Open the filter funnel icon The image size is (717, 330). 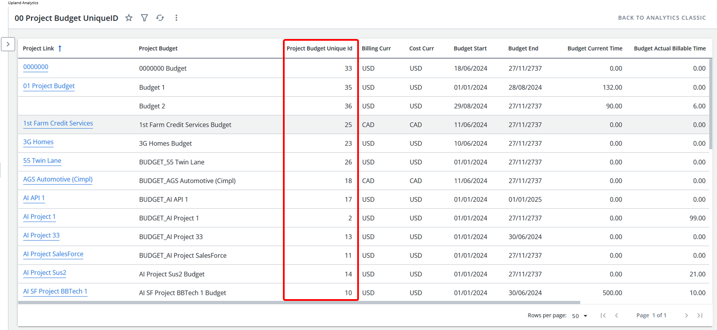(145, 18)
